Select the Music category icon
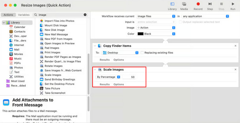This screenshot has width=240, height=123. 11,59
